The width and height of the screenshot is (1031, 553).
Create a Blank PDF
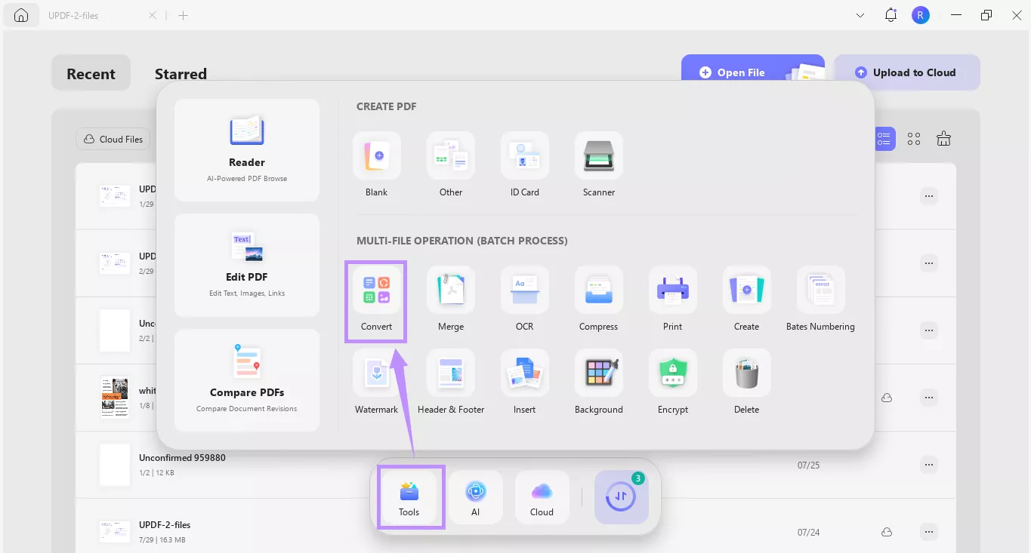[376, 164]
